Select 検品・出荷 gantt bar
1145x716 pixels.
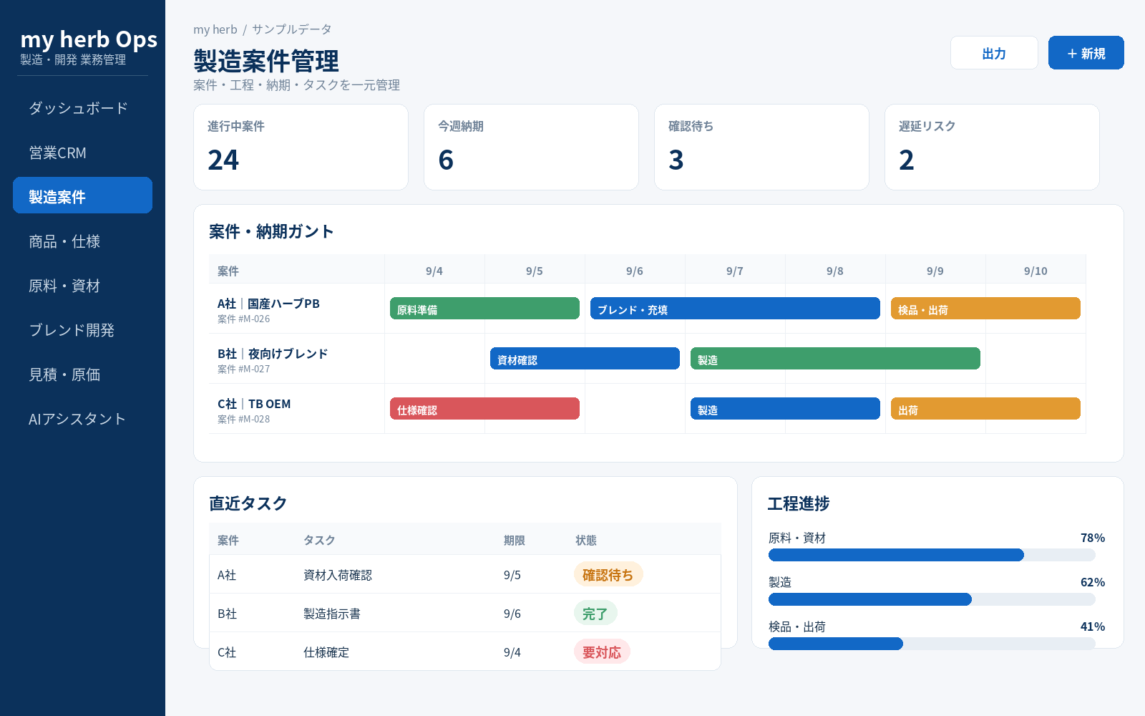point(985,309)
